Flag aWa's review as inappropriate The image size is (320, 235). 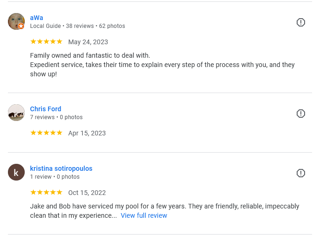point(301,22)
